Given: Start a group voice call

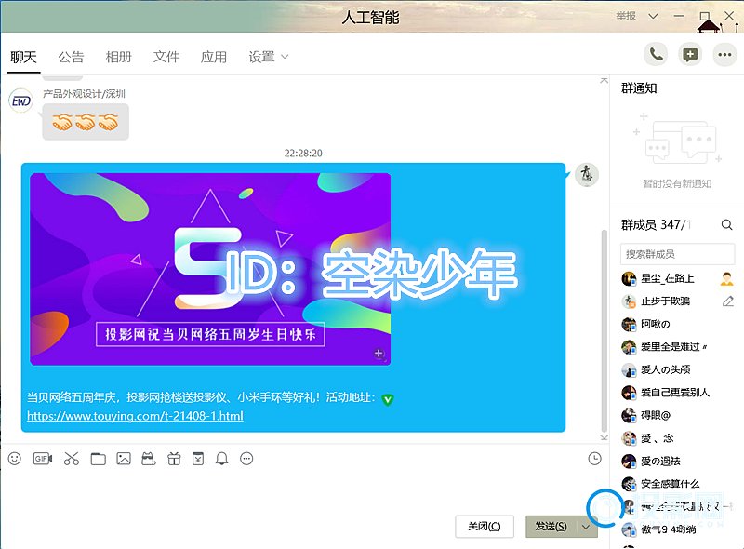Looking at the screenshot, I should point(656,55).
